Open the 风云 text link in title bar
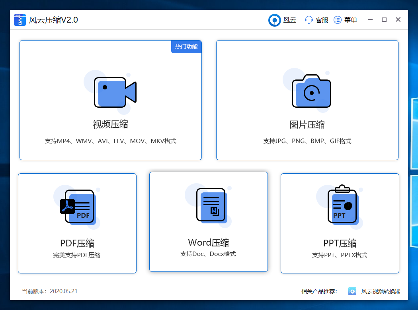This screenshot has height=310, width=418. pos(290,20)
